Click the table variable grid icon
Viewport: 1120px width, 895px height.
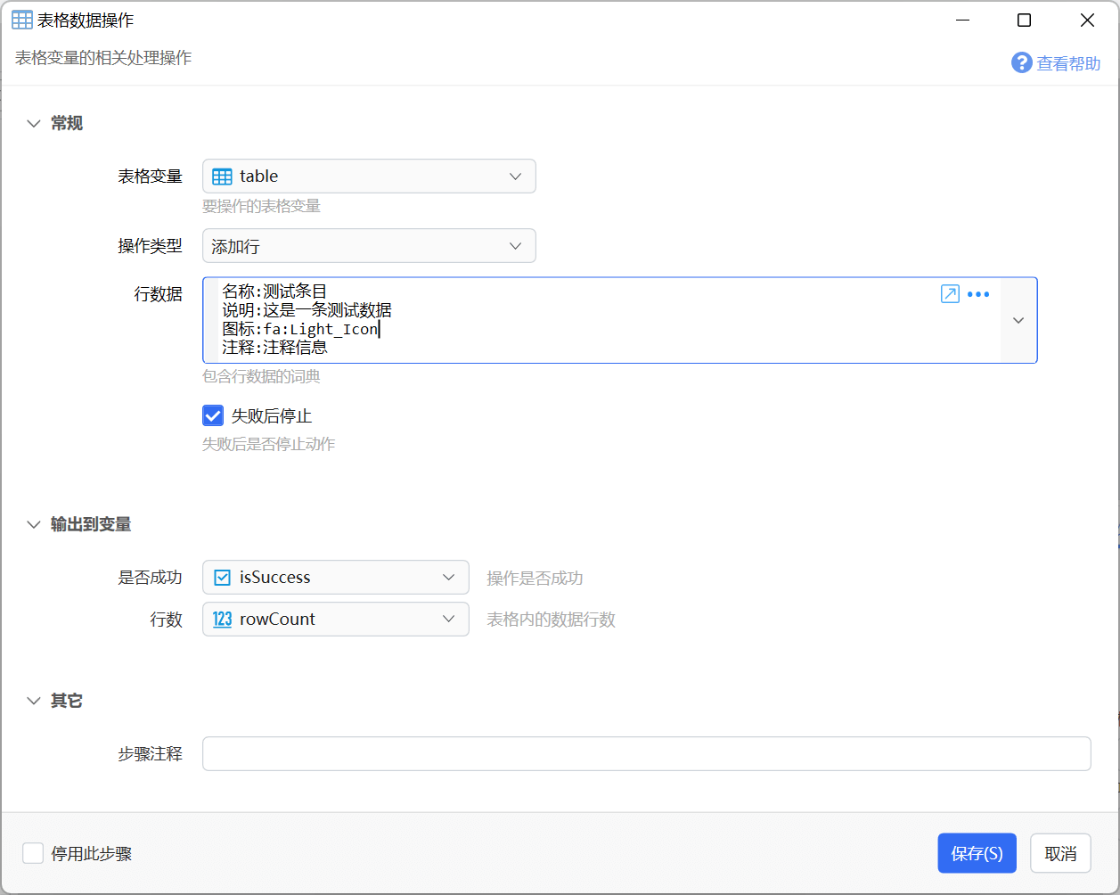click(x=222, y=177)
